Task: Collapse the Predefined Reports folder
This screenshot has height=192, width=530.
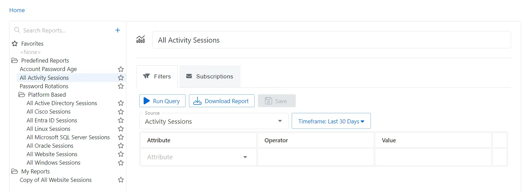Action: pos(15,61)
